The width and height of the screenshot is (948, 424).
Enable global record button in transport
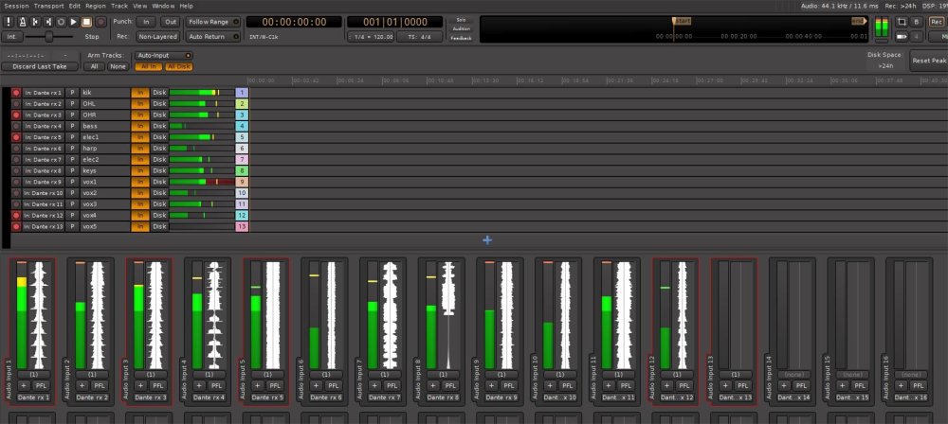click(x=100, y=22)
